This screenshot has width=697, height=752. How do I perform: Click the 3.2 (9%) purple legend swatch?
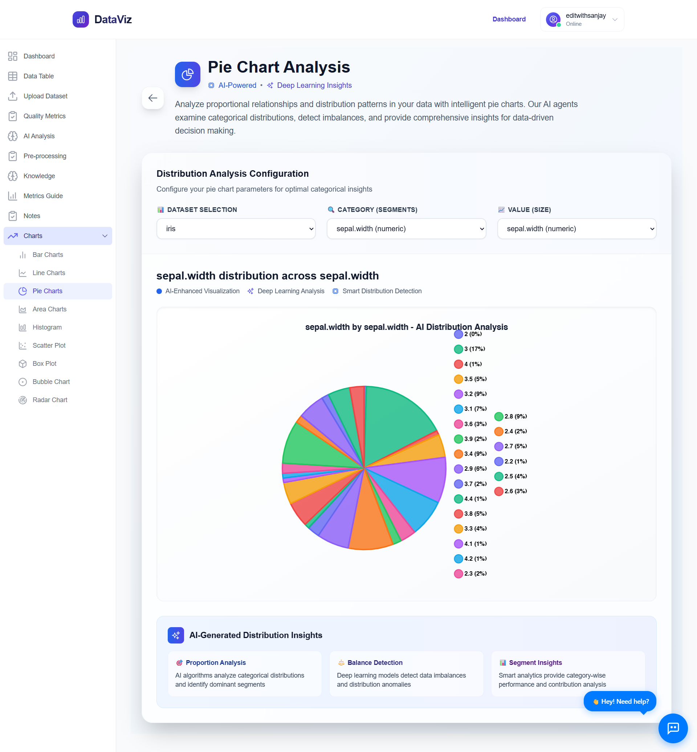point(458,394)
